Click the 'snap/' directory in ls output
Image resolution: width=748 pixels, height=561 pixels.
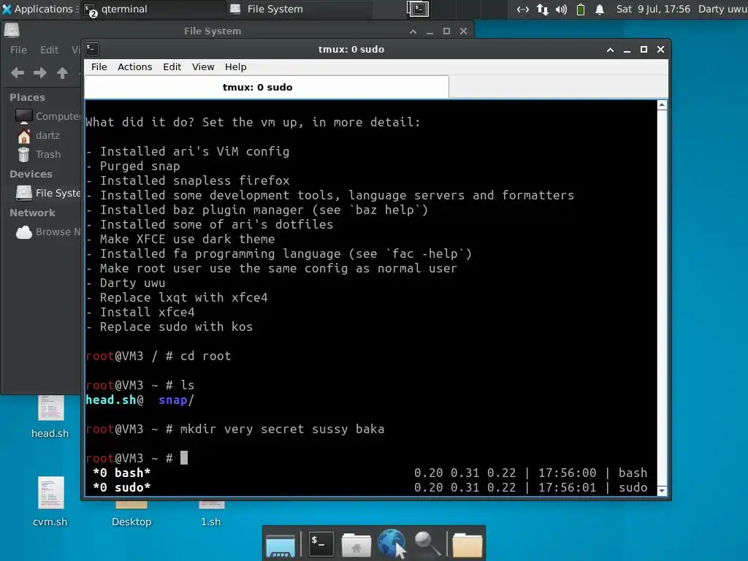click(x=176, y=400)
